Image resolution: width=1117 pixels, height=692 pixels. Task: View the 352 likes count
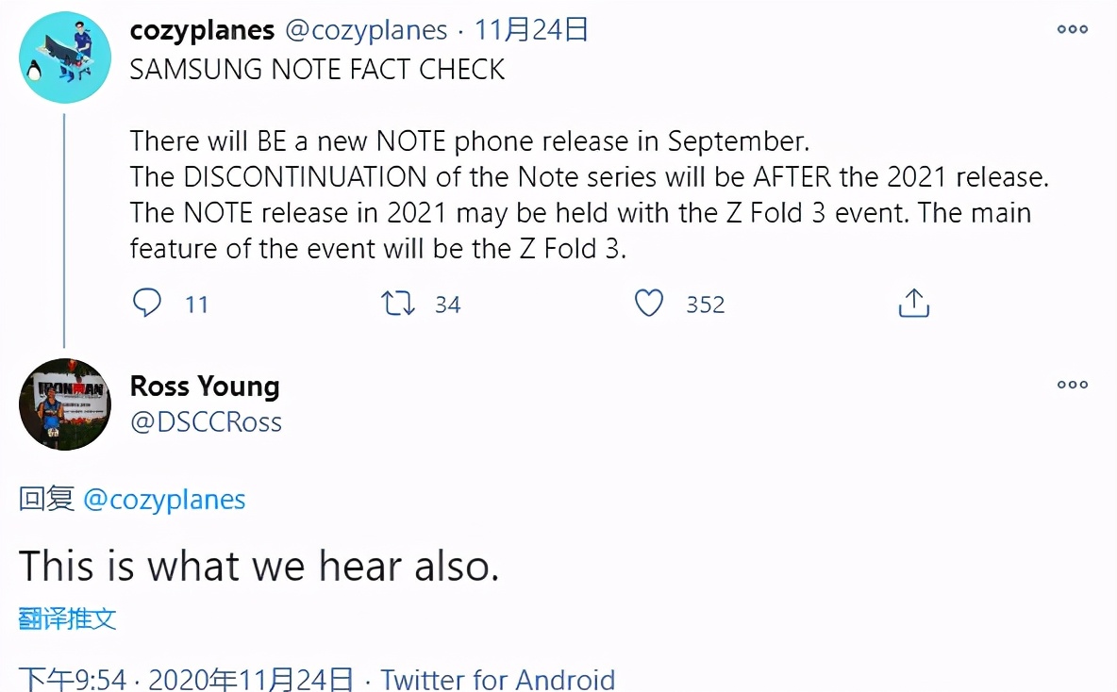(x=706, y=305)
